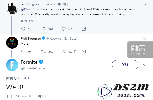Open tweet timestamp 下午12:43 - 2018年3月11日
The width and height of the screenshot is (153, 100).
(27, 96)
